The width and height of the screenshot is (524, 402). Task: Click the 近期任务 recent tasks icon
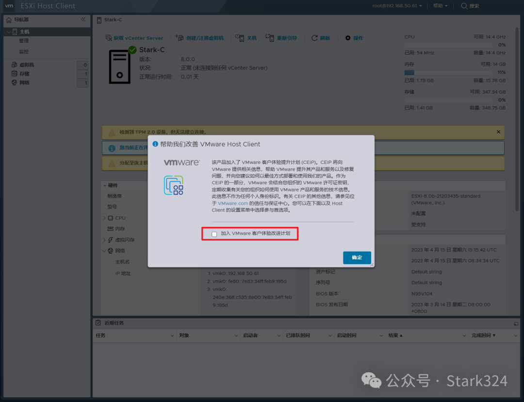[x=98, y=323]
